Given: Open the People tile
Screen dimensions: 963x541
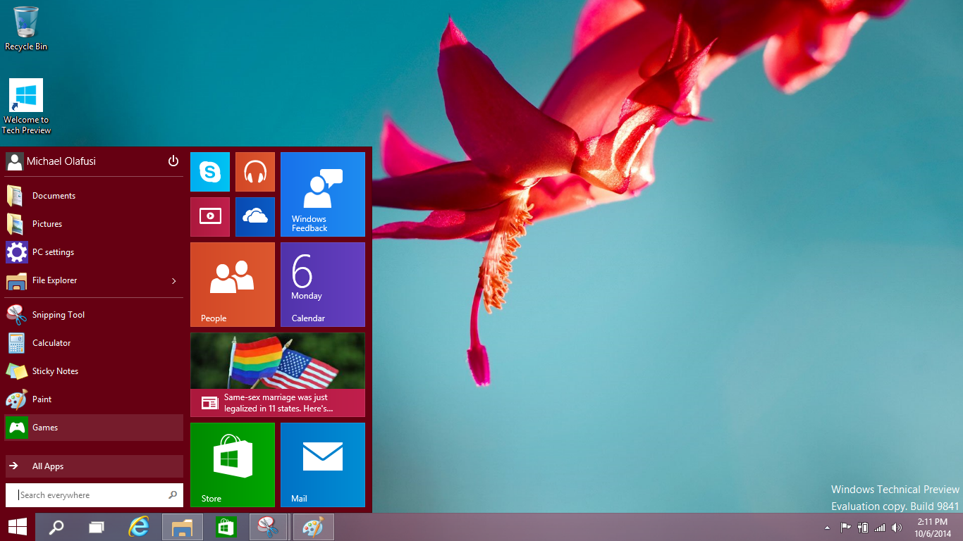Looking at the screenshot, I should tap(233, 284).
